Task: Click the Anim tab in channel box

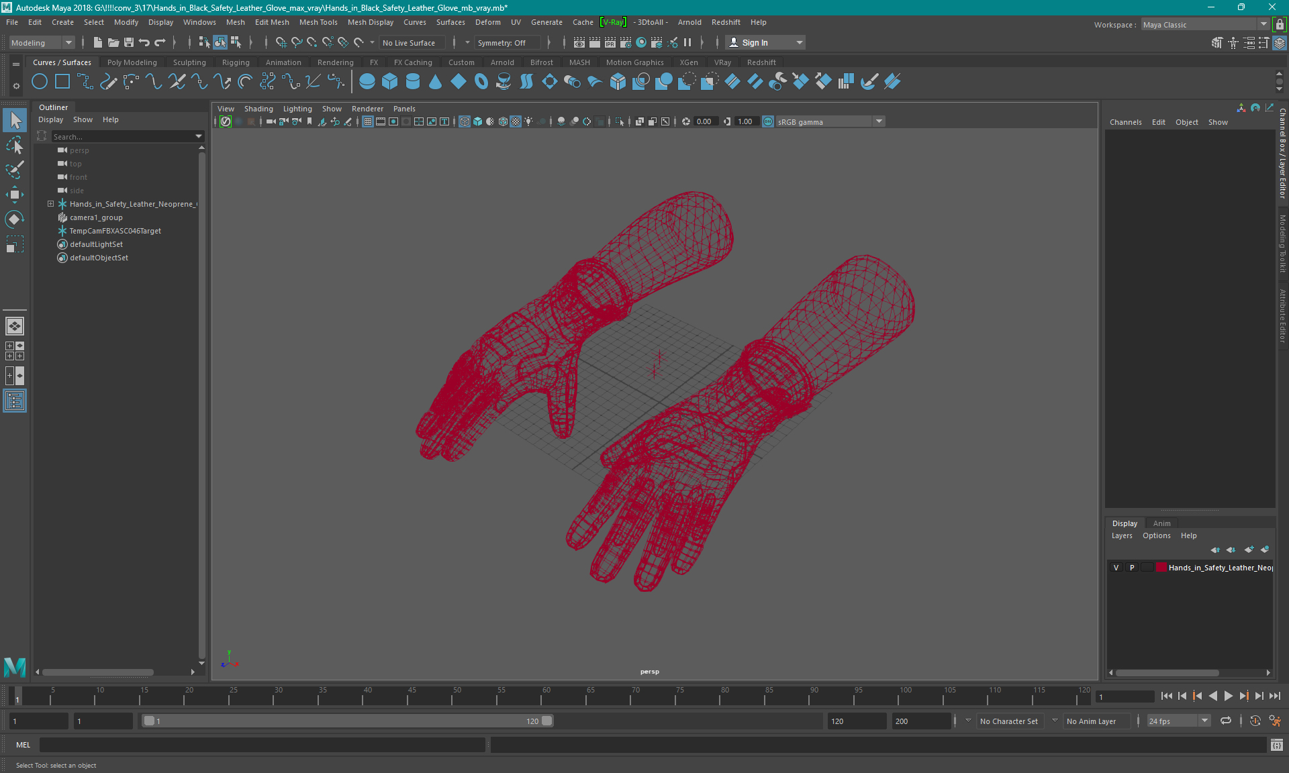Action: coord(1162,523)
